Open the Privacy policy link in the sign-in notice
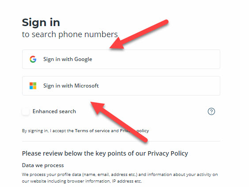This screenshot has height=187, width=249. tap(134, 131)
